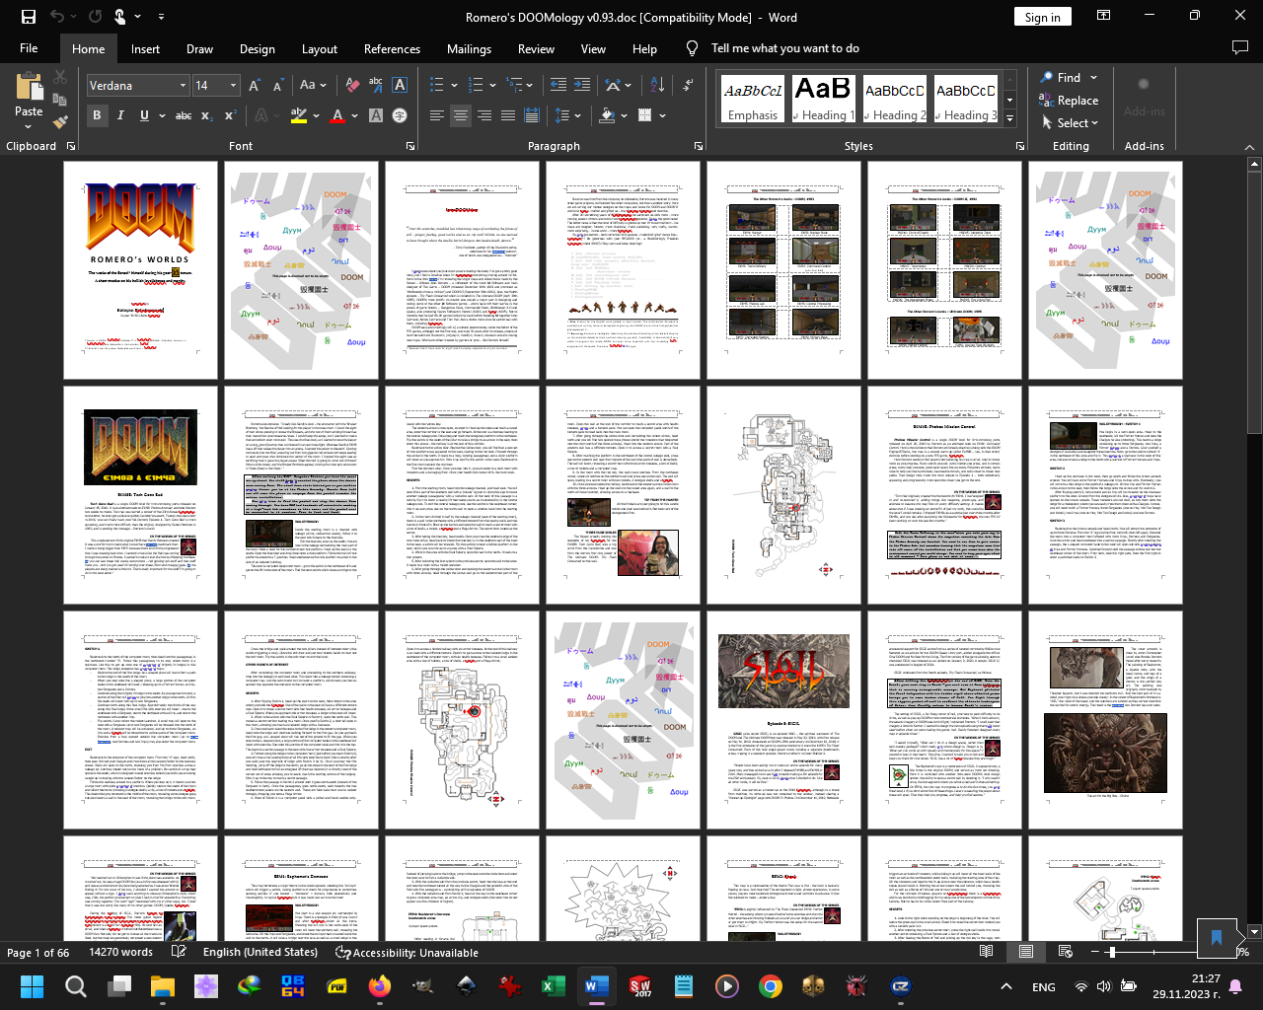
Task: Apply the Emphasis style
Action: [x=753, y=100]
